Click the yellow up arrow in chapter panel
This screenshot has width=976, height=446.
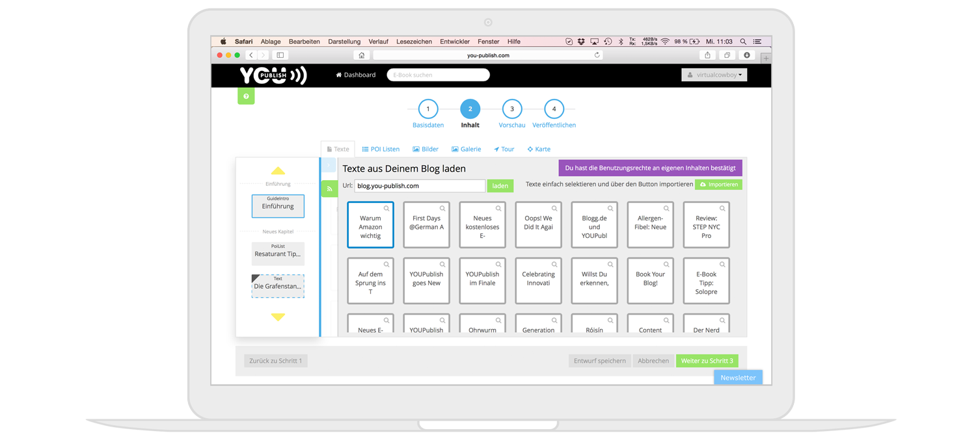[278, 170]
